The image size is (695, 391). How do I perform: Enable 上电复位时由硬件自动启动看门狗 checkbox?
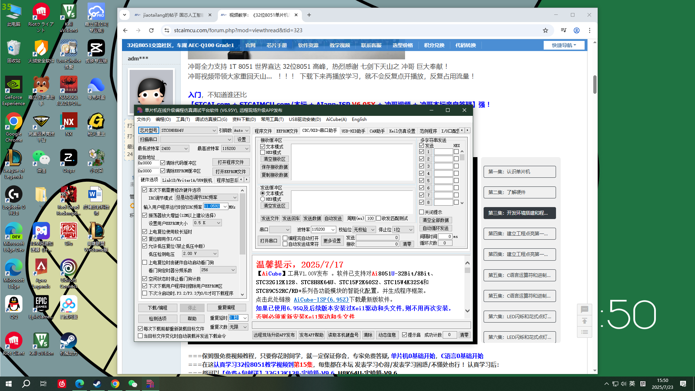[x=145, y=262]
